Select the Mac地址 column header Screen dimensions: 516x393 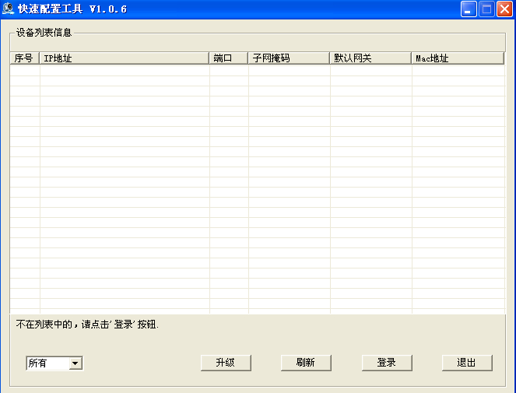tap(458, 58)
